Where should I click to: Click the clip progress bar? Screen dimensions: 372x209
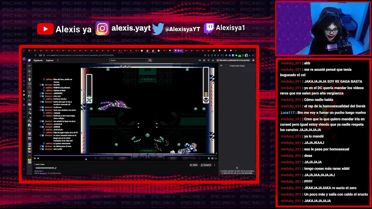point(125,155)
